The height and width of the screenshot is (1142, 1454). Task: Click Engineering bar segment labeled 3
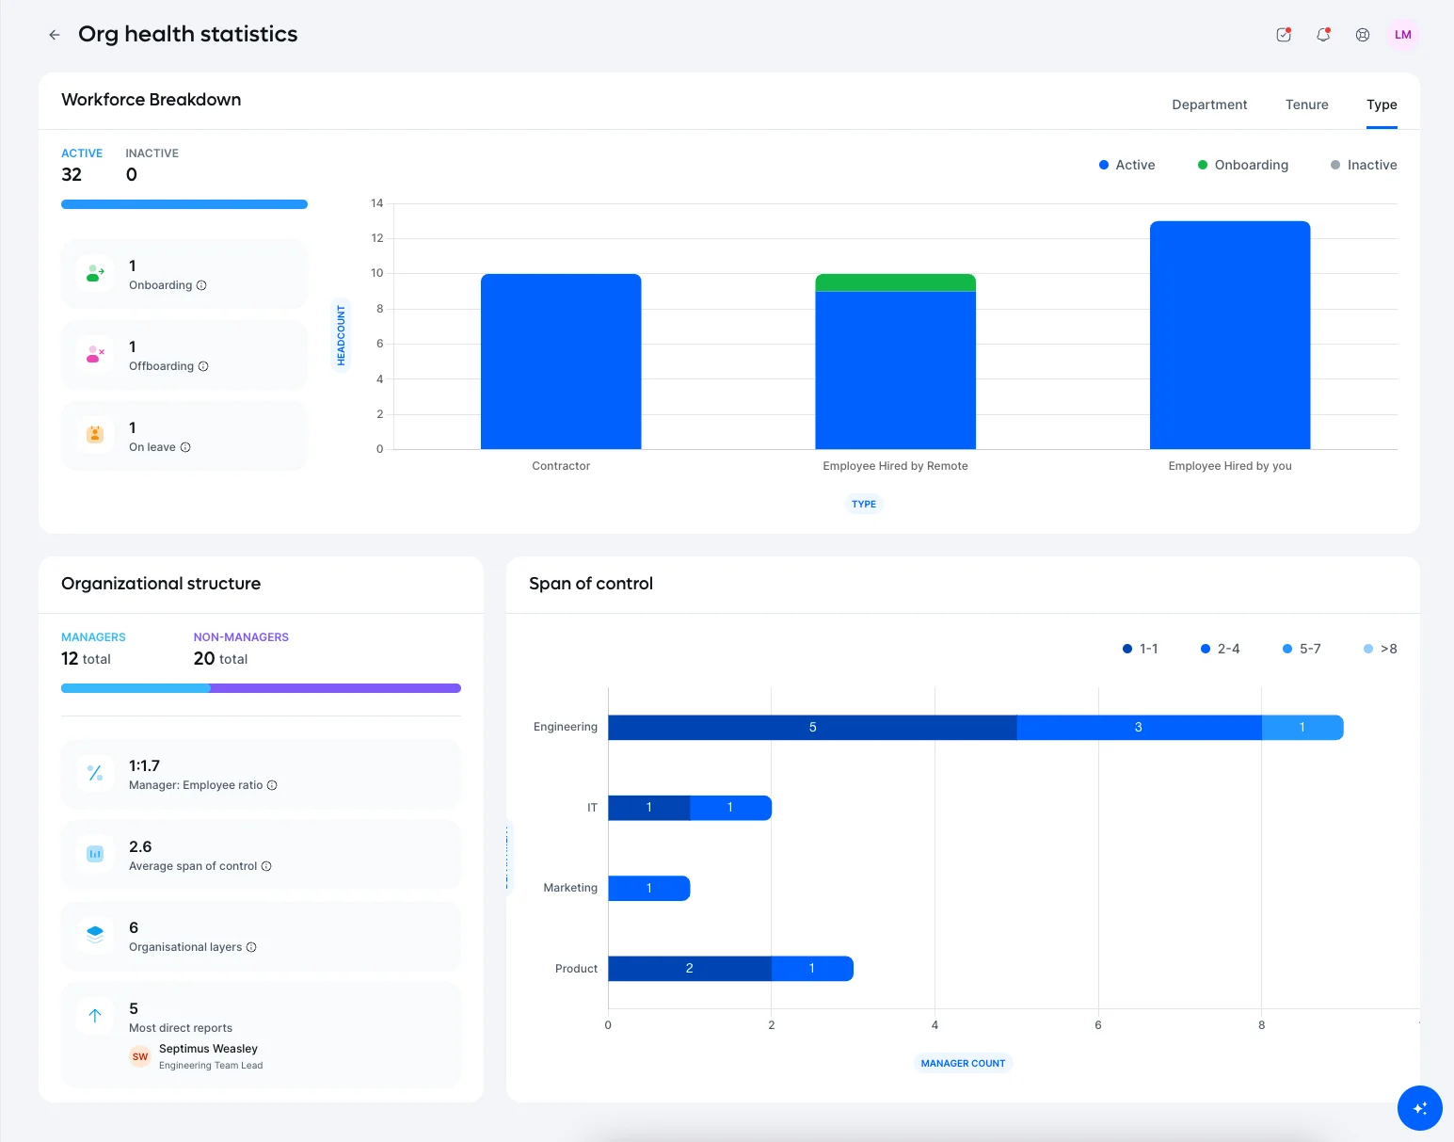point(1139,728)
